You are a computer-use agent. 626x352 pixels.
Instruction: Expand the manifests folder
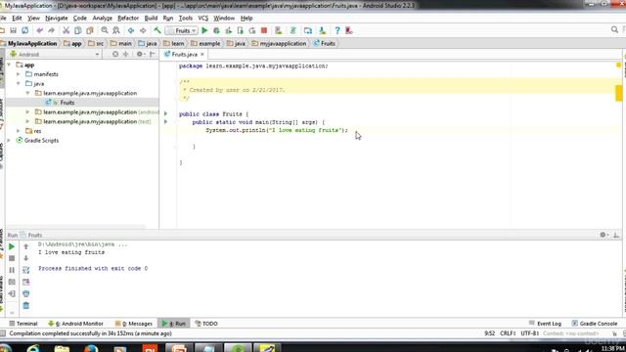tap(19, 74)
